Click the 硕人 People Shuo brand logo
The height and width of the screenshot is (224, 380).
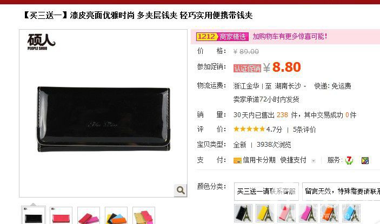[x=41, y=42]
